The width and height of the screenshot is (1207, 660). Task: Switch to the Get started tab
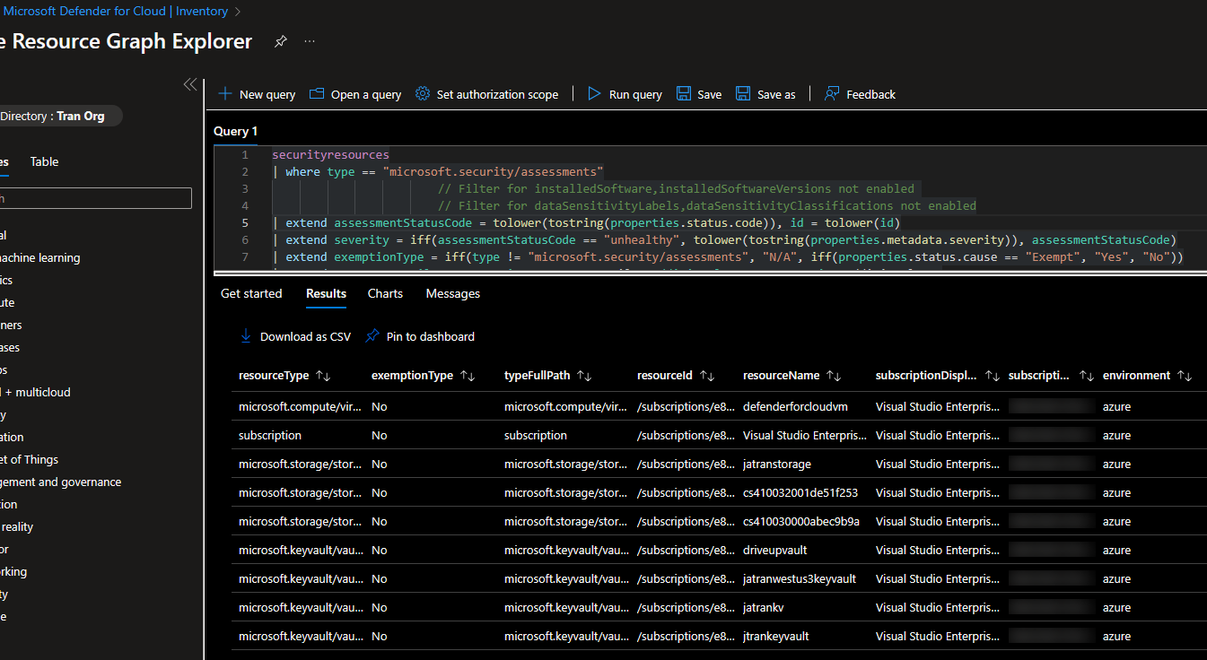pyautogui.click(x=251, y=293)
